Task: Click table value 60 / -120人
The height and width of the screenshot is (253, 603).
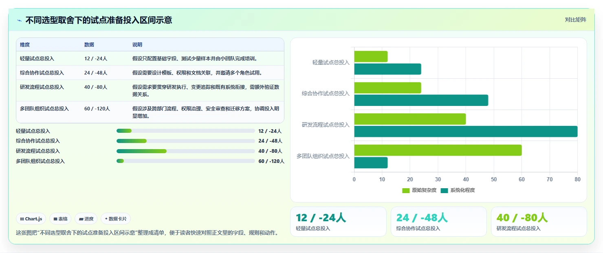Action: pos(97,109)
